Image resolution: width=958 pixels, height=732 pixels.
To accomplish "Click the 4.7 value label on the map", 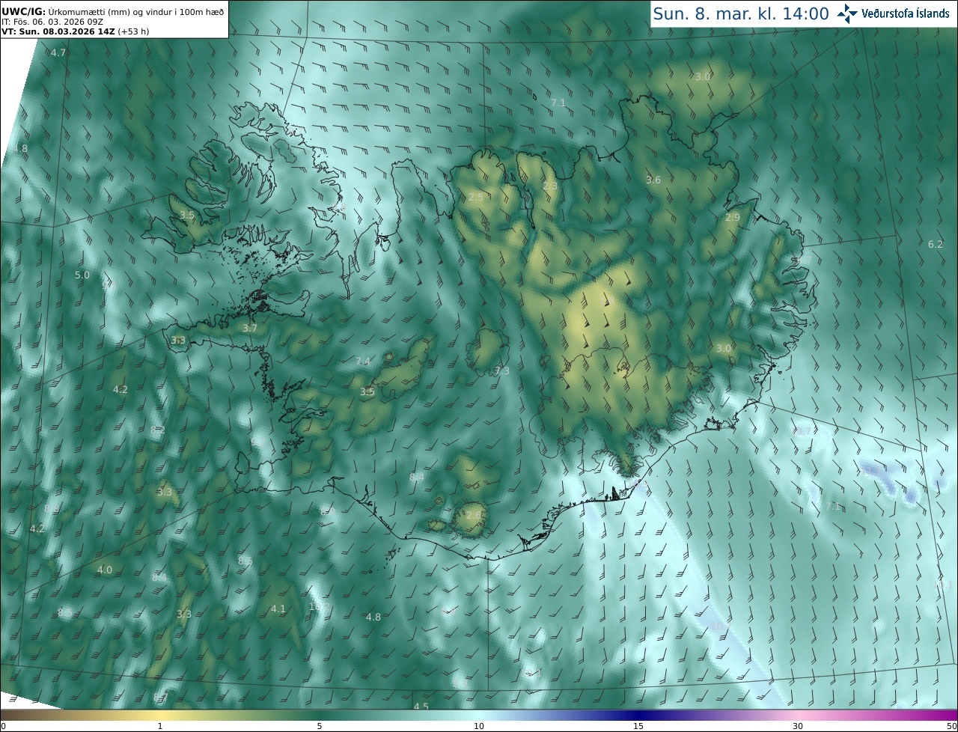I will pos(58,53).
